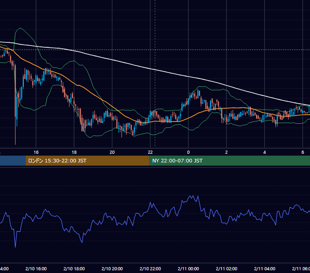Click the 18 hour label on price chart axis
This screenshot has height=273, width=310.
point(74,152)
